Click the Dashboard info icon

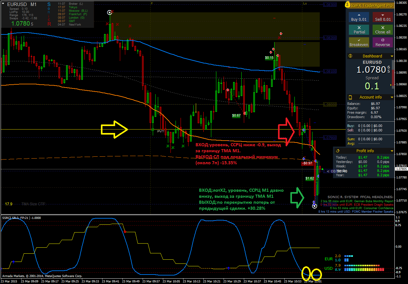tap(350, 56)
